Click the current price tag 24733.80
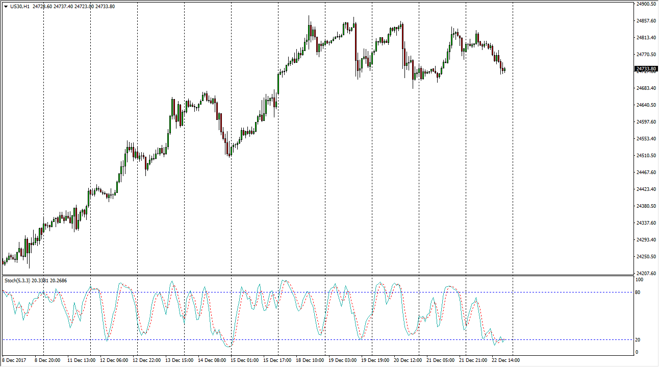Viewport: 659px width, 367px height. (645, 69)
